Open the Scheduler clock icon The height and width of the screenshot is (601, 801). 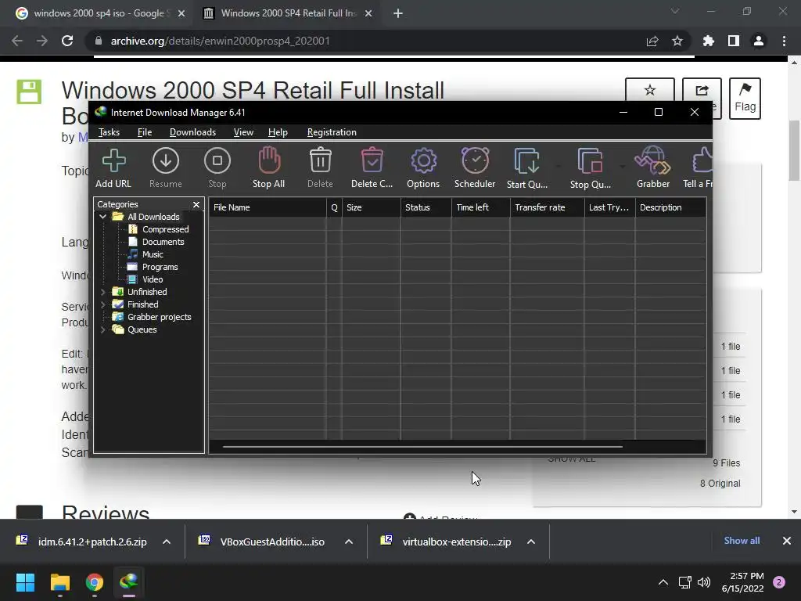pyautogui.click(x=475, y=167)
